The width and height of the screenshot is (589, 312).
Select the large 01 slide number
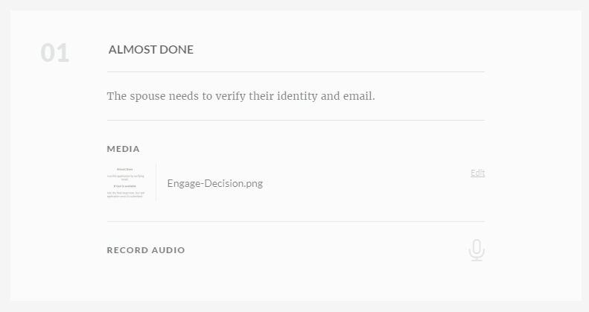click(x=54, y=53)
